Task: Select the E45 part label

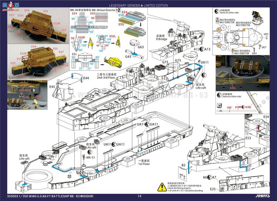Action: (x=52, y=87)
